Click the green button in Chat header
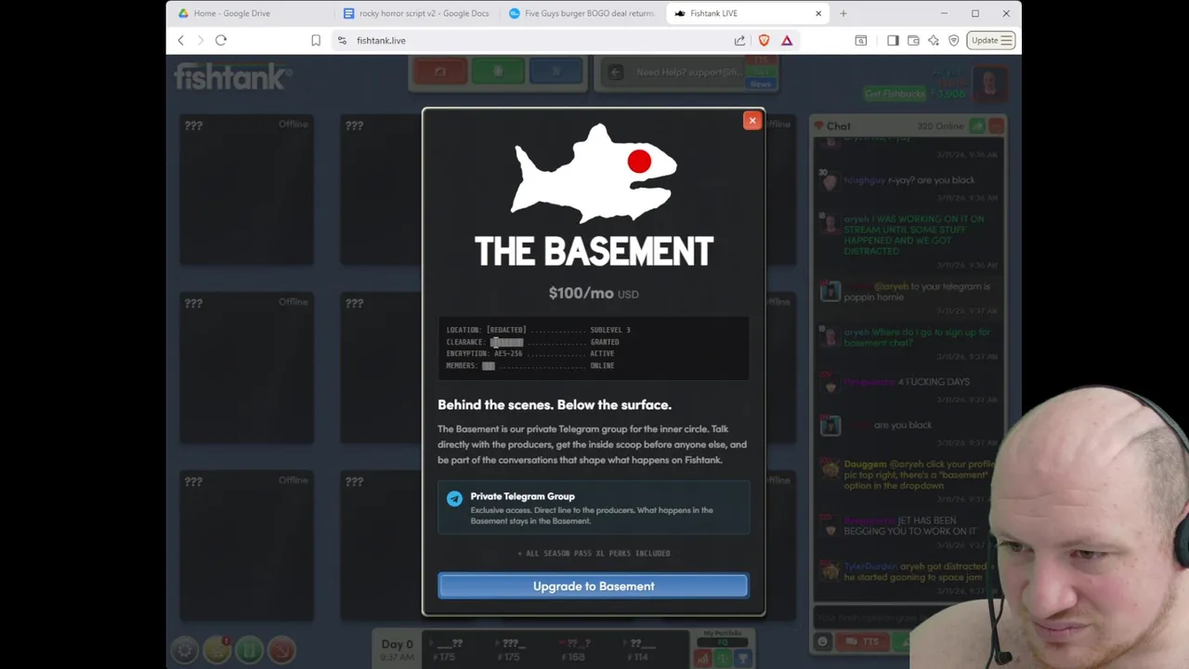This screenshot has height=669, width=1189. pyautogui.click(x=977, y=125)
